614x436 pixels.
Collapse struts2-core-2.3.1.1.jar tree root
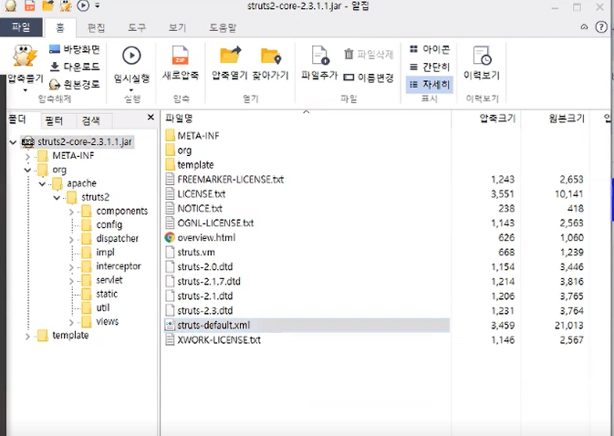(13, 142)
